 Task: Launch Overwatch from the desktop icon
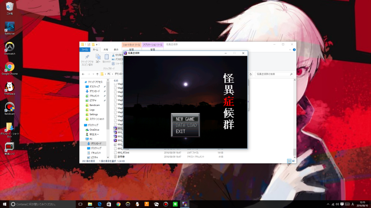click(x=9, y=49)
